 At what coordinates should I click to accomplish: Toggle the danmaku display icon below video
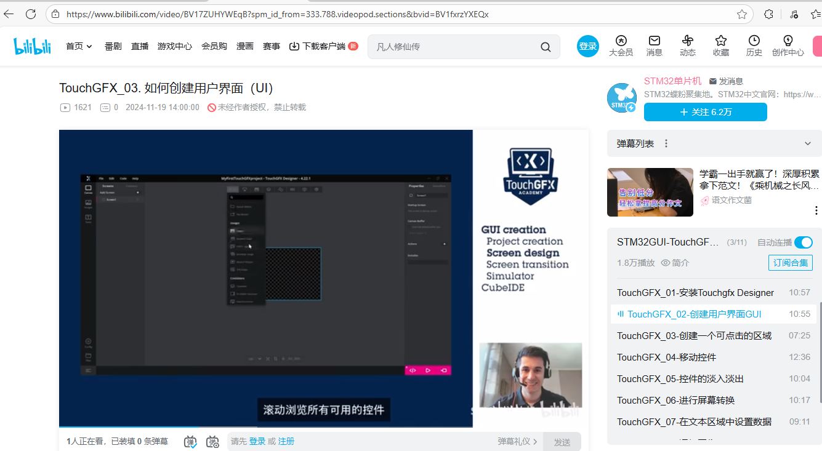point(190,441)
